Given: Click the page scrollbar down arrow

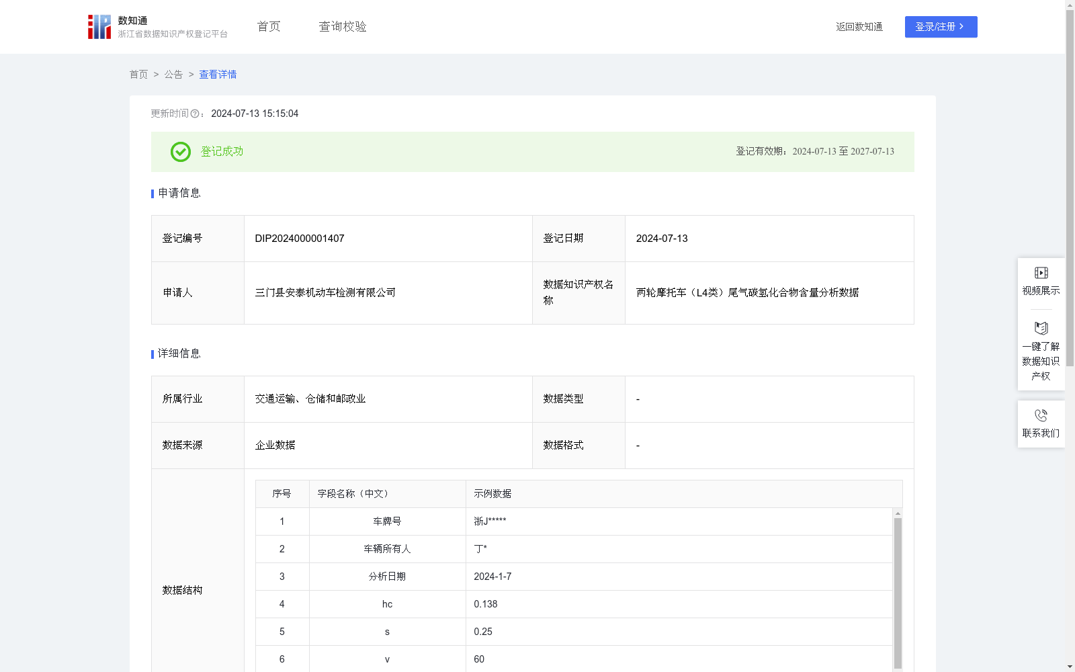Looking at the screenshot, I should pos(1070,667).
